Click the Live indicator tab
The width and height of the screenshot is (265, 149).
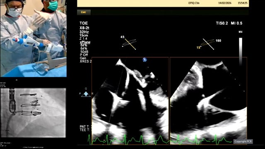pyautogui.click(x=84, y=12)
